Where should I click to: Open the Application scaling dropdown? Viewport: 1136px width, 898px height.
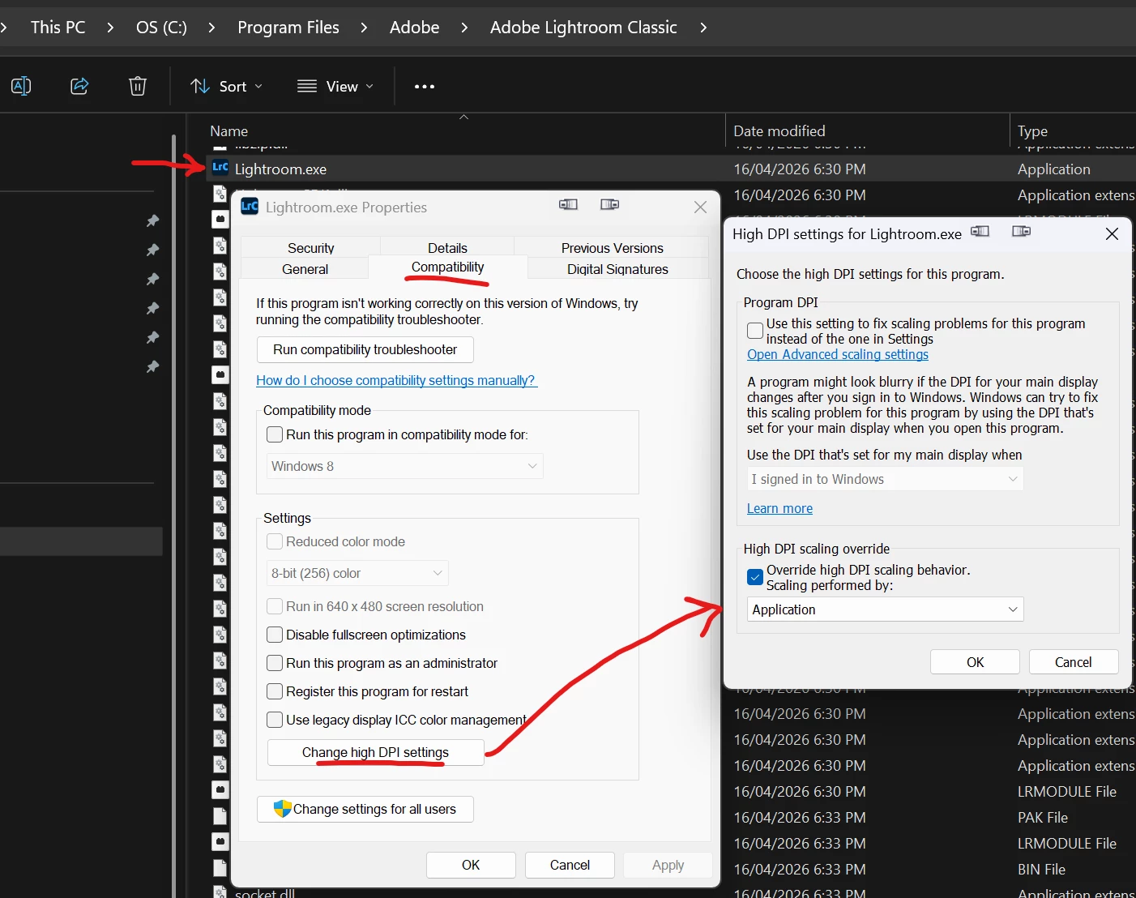point(885,609)
